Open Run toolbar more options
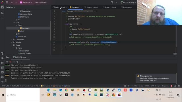Screen dimensions: 182x102 tap(21, 62)
